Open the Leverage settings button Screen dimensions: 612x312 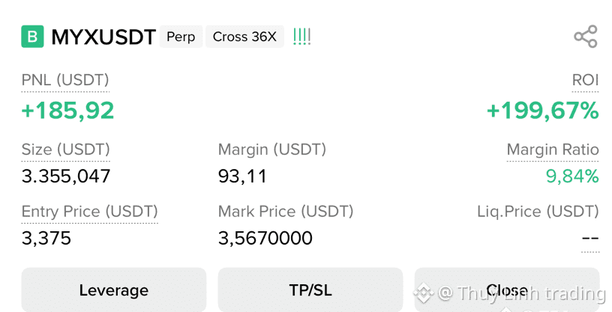113,290
